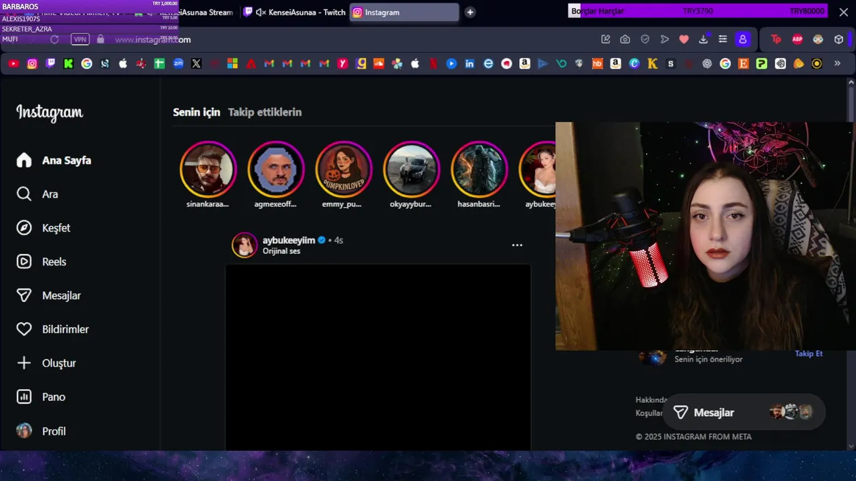The image size is (856, 481).
Task: Open aybukeeyiim post author link
Action: [289, 240]
